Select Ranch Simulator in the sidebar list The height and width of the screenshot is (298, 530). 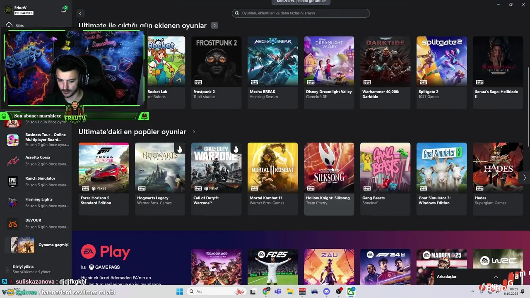click(x=36, y=182)
